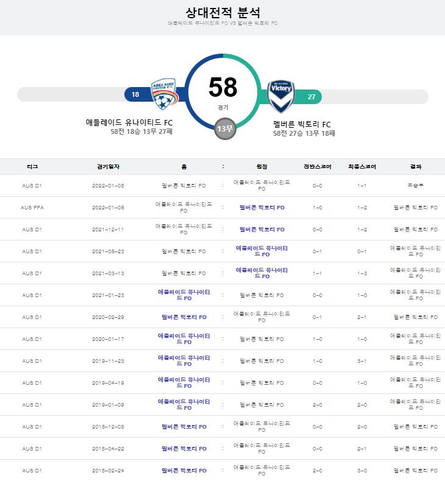Open home team 멜버른 빅토리 FC in the 2018-02-24 row
The width and height of the screenshot is (445, 481).
184,471
